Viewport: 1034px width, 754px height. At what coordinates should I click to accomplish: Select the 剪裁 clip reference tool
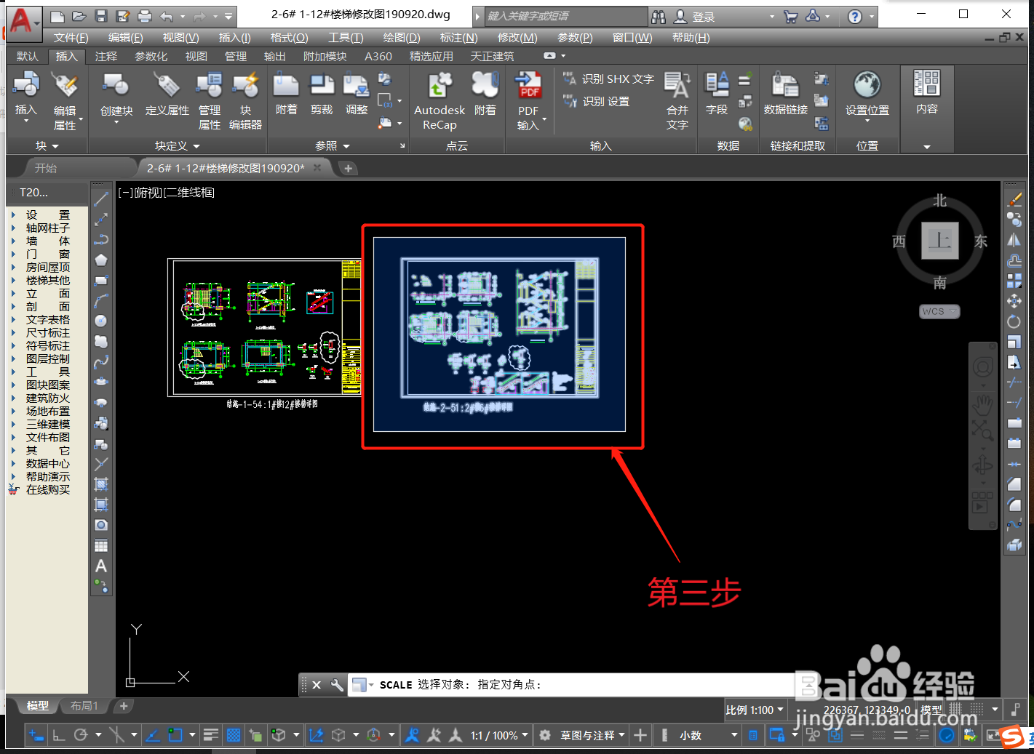(x=321, y=95)
